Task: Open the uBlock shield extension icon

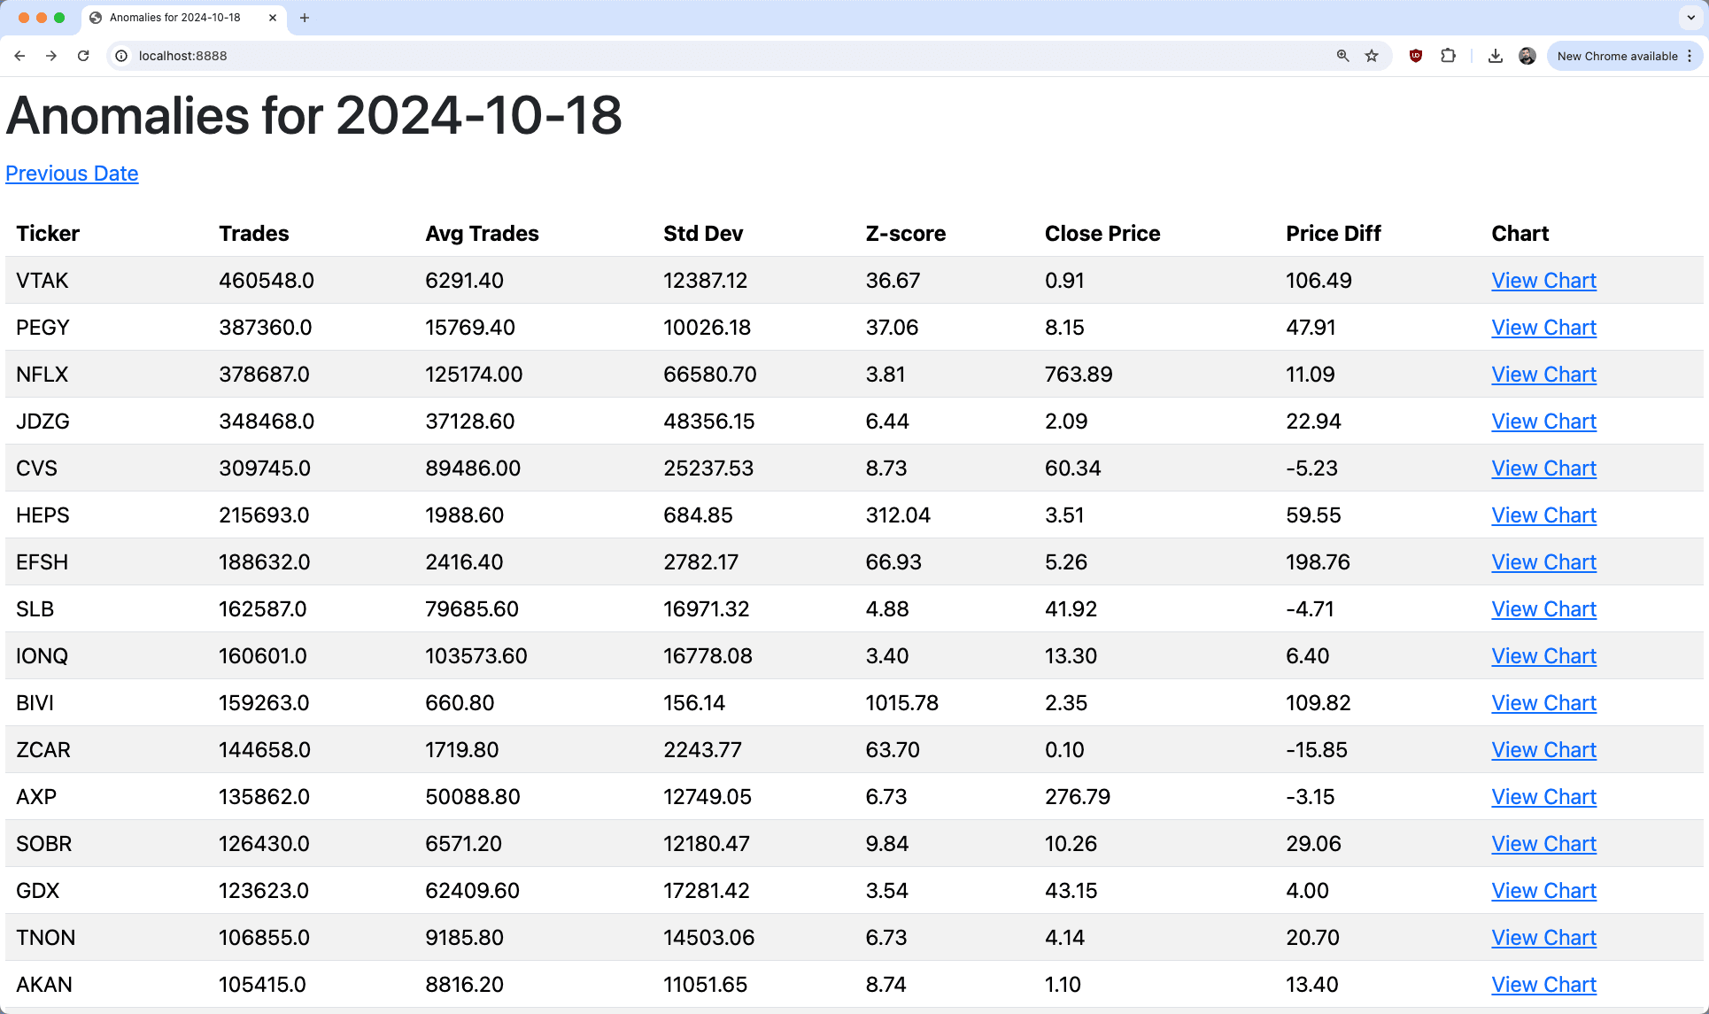Action: pyautogui.click(x=1416, y=56)
